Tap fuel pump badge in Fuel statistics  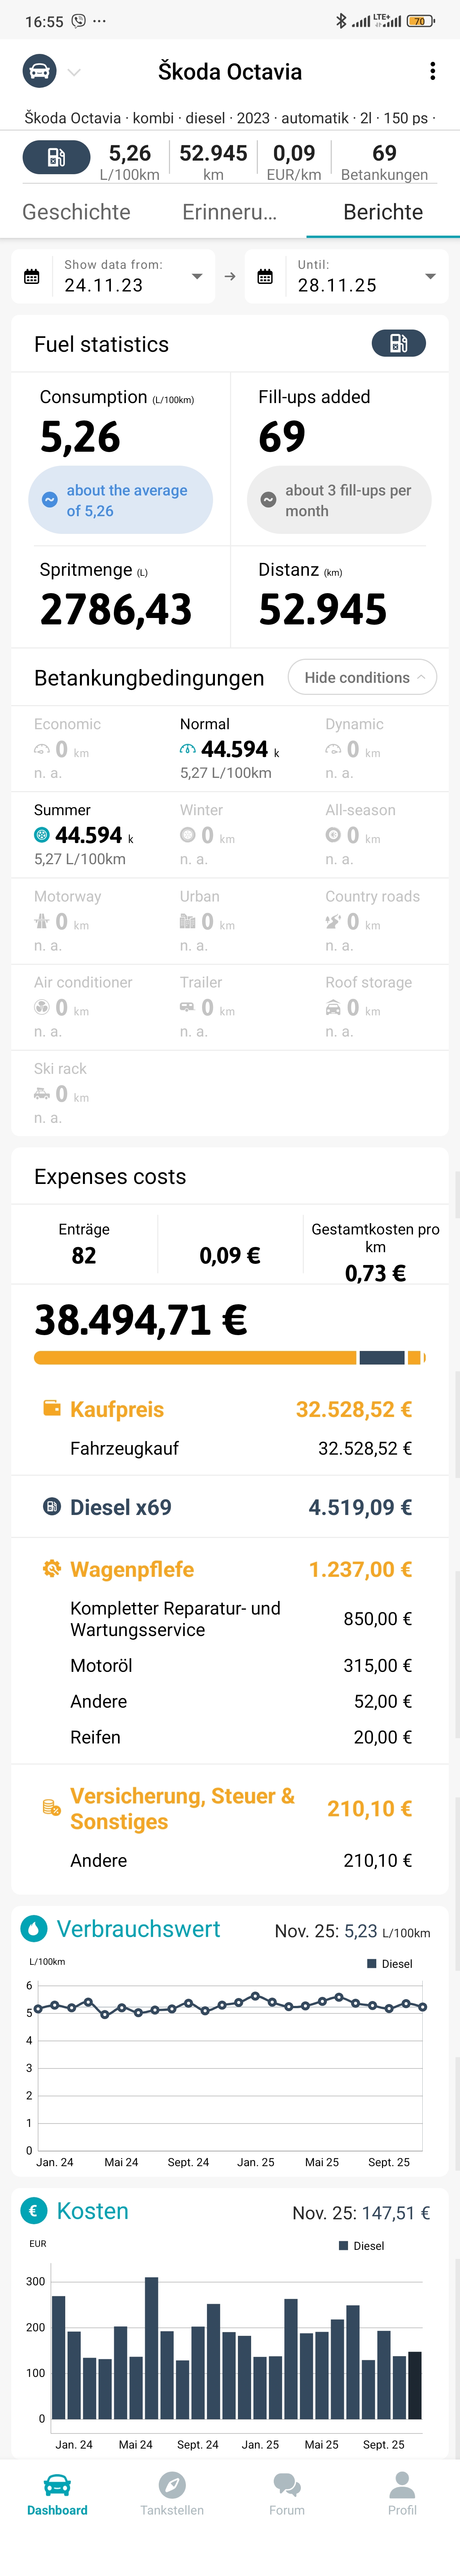[398, 343]
